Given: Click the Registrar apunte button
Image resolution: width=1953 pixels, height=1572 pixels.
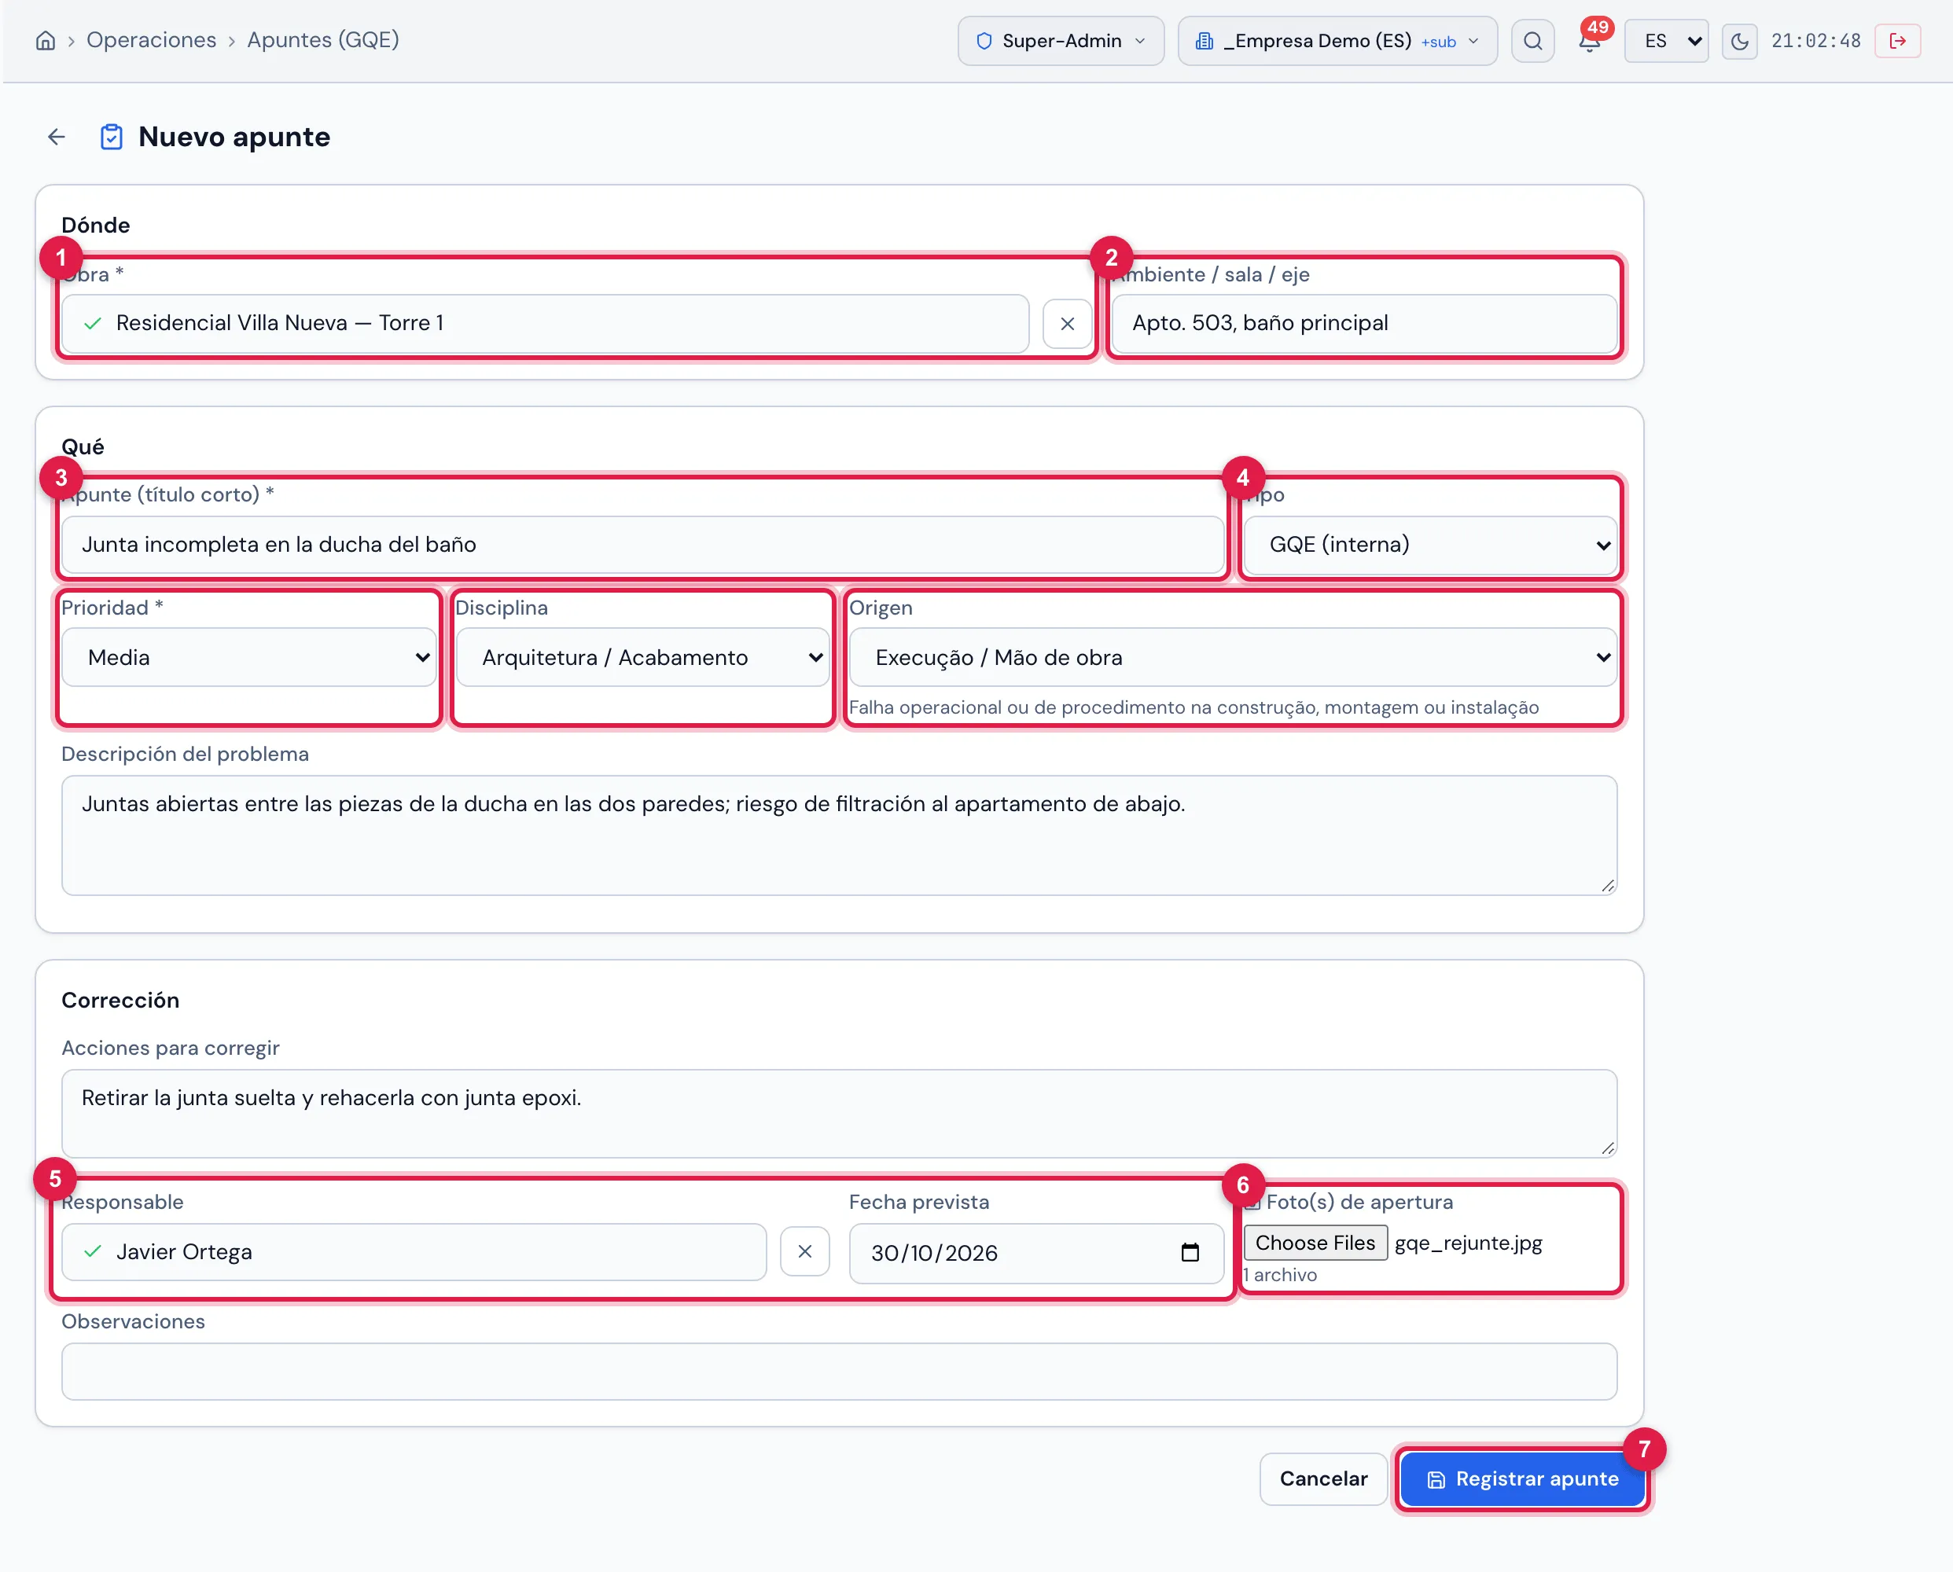Looking at the screenshot, I should point(1523,1478).
